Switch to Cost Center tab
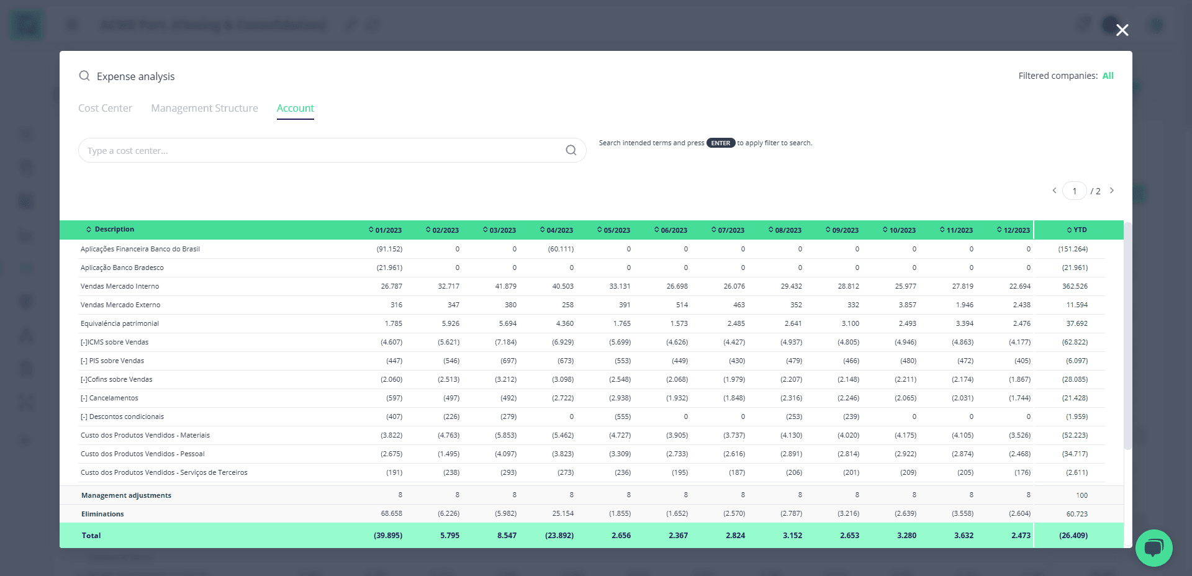Viewport: 1192px width, 576px height. coord(105,108)
